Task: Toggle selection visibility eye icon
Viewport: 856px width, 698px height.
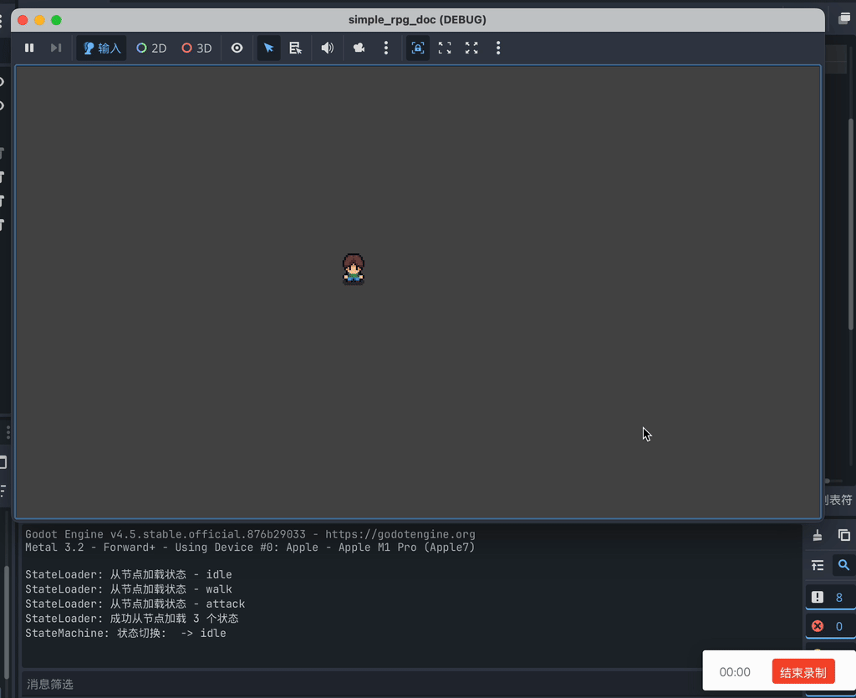Action: (237, 48)
